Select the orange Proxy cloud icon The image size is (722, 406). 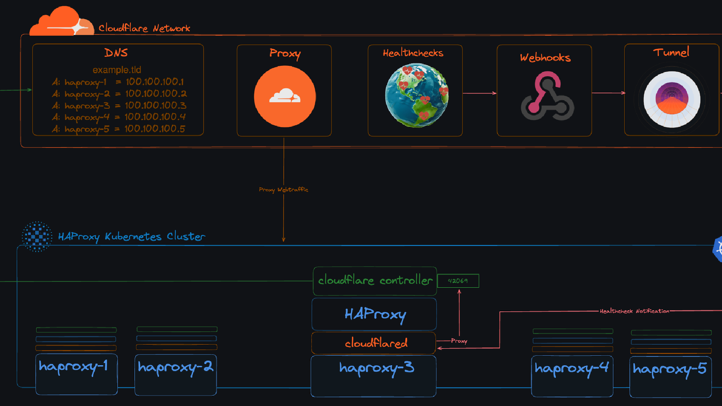point(285,96)
